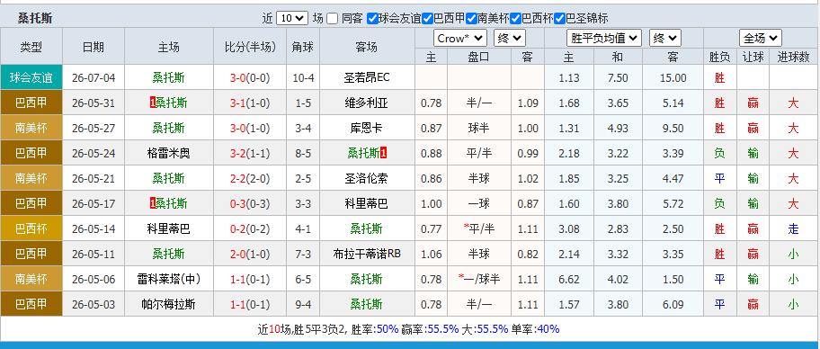
Task: Open the 2-2 score of the 圣洛伦索 match
Action: click(238, 178)
